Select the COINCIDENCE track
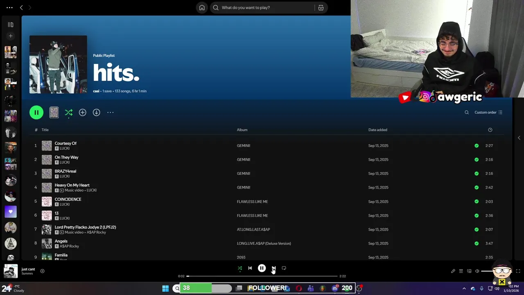 pos(68,199)
